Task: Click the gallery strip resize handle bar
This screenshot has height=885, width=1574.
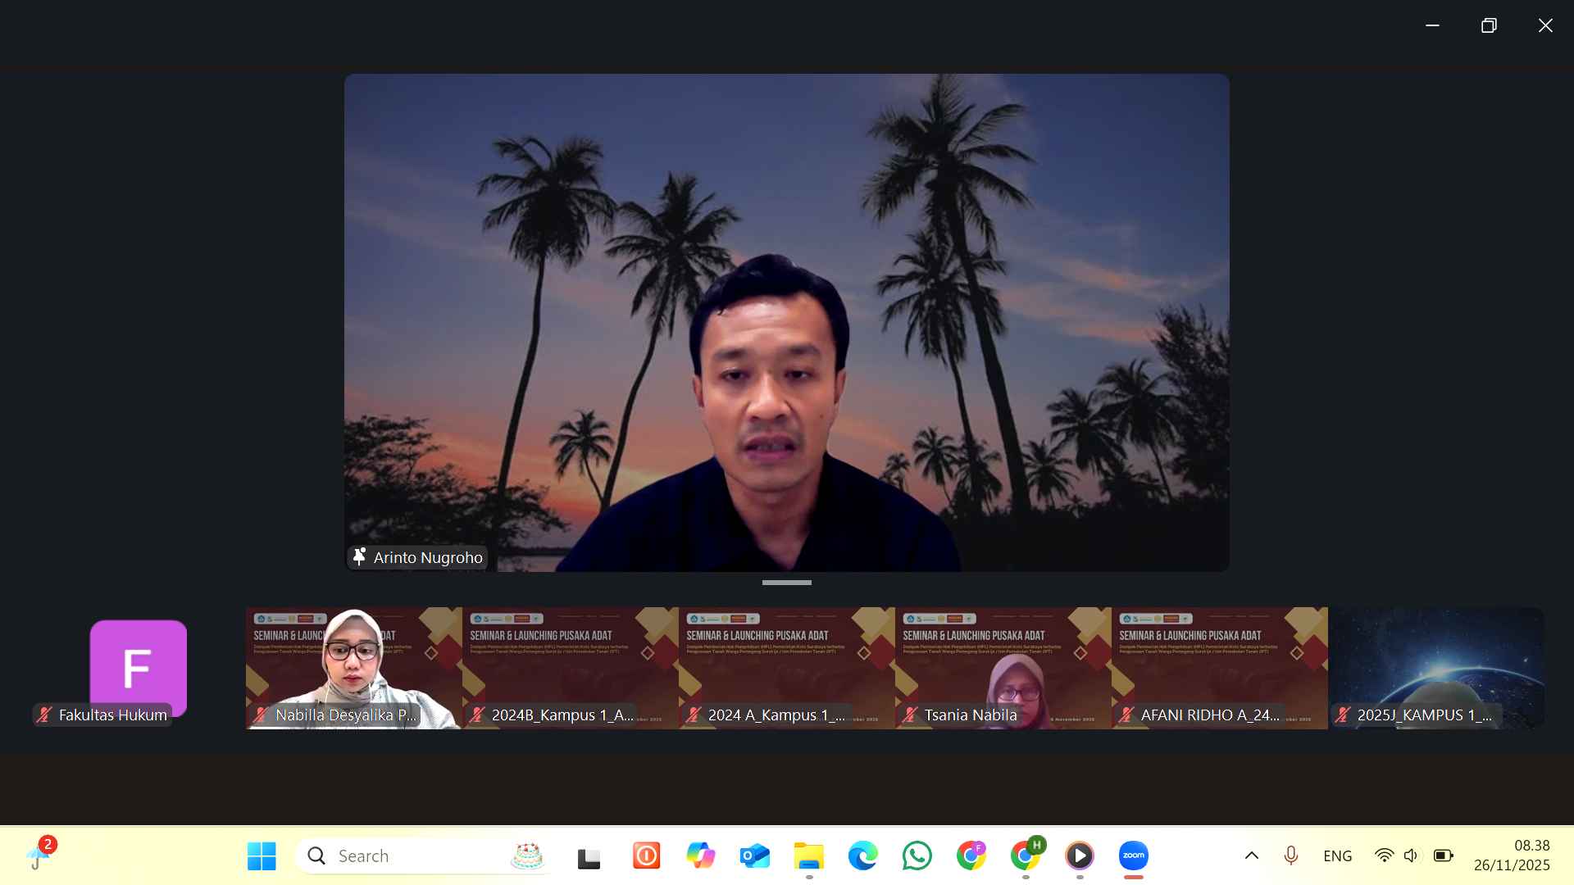Action: pyautogui.click(x=786, y=583)
